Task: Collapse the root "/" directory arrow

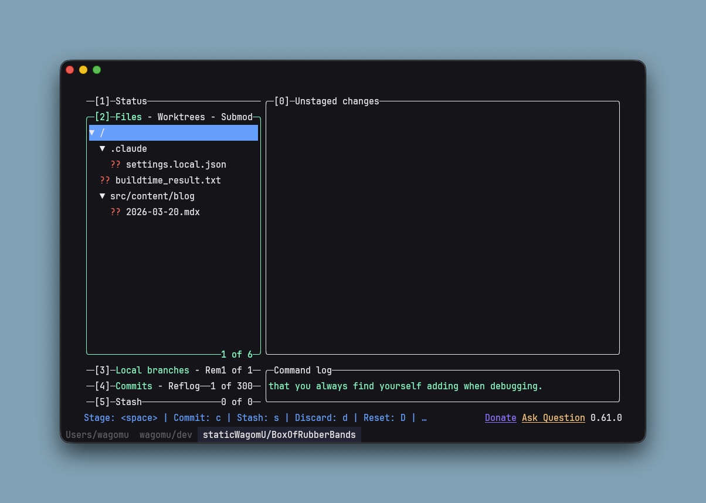Action: 92,133
